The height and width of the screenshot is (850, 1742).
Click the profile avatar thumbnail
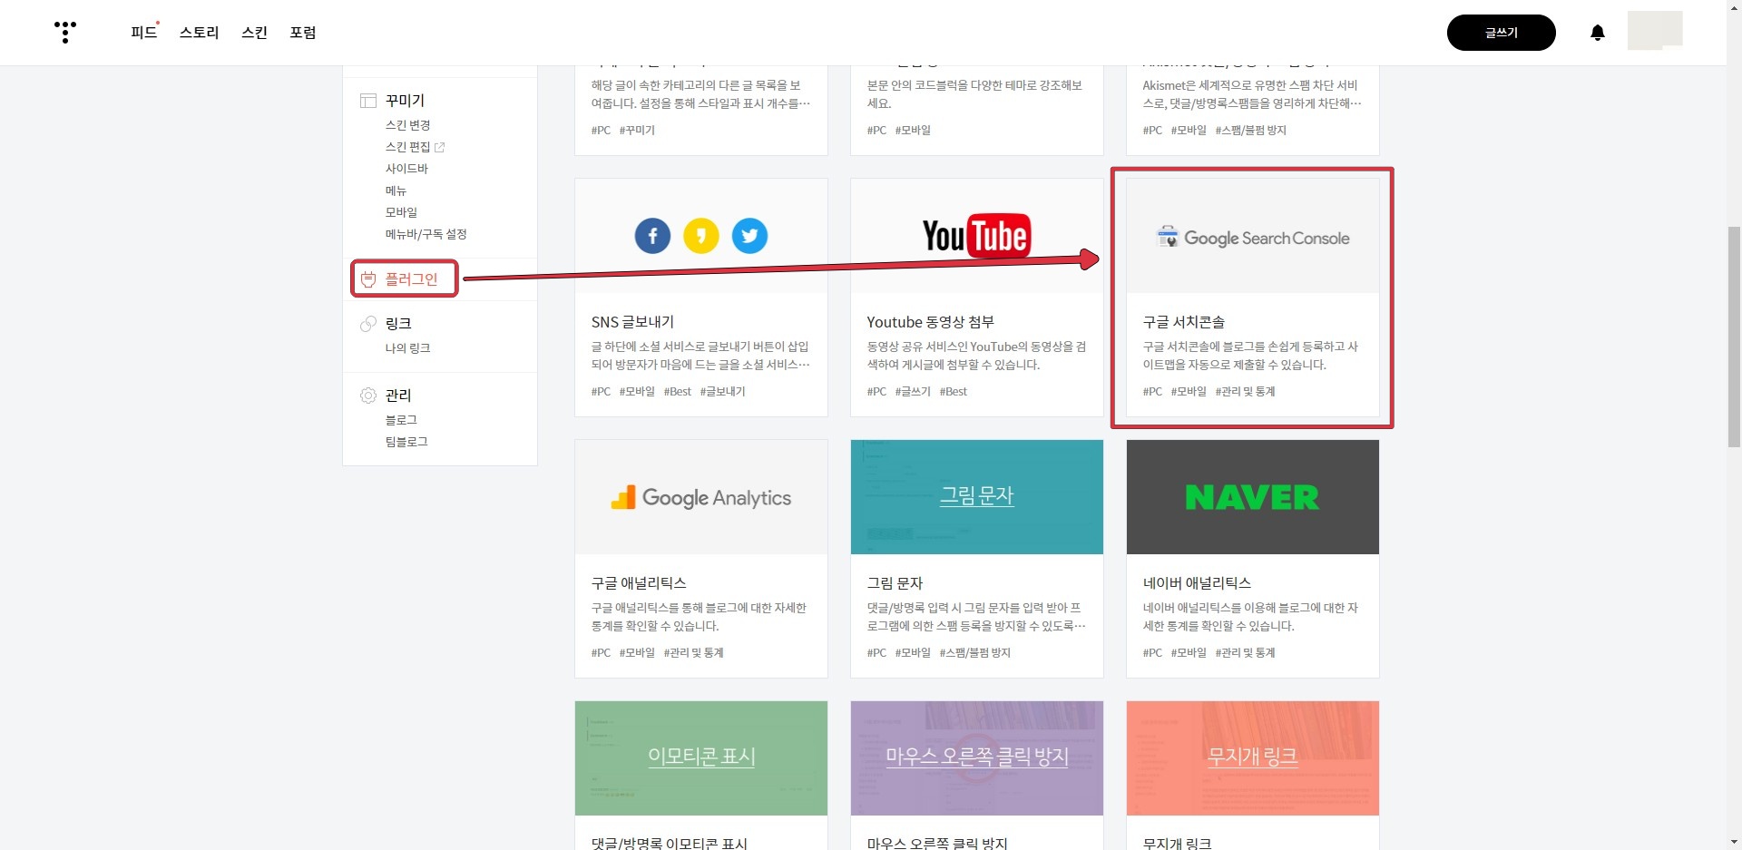click(1655, 30)
